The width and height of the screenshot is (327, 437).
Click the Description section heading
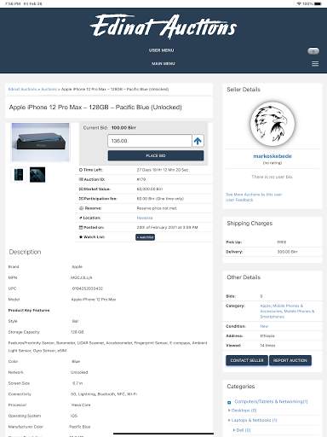pos(25,252)
